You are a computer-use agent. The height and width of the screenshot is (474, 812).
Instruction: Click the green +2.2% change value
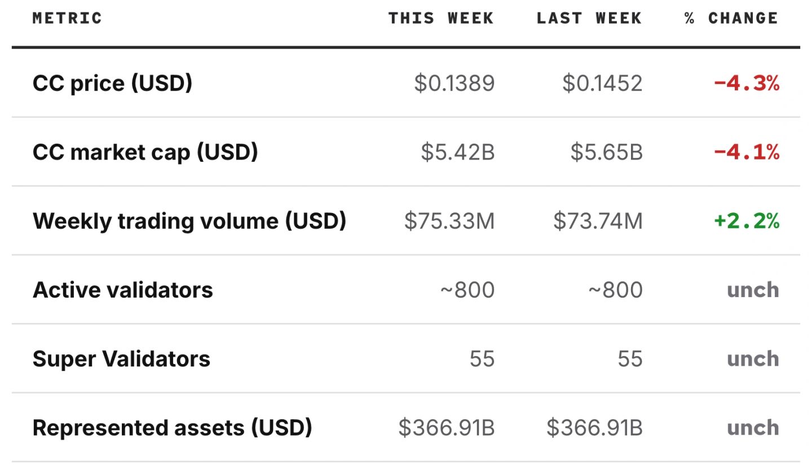747,221
